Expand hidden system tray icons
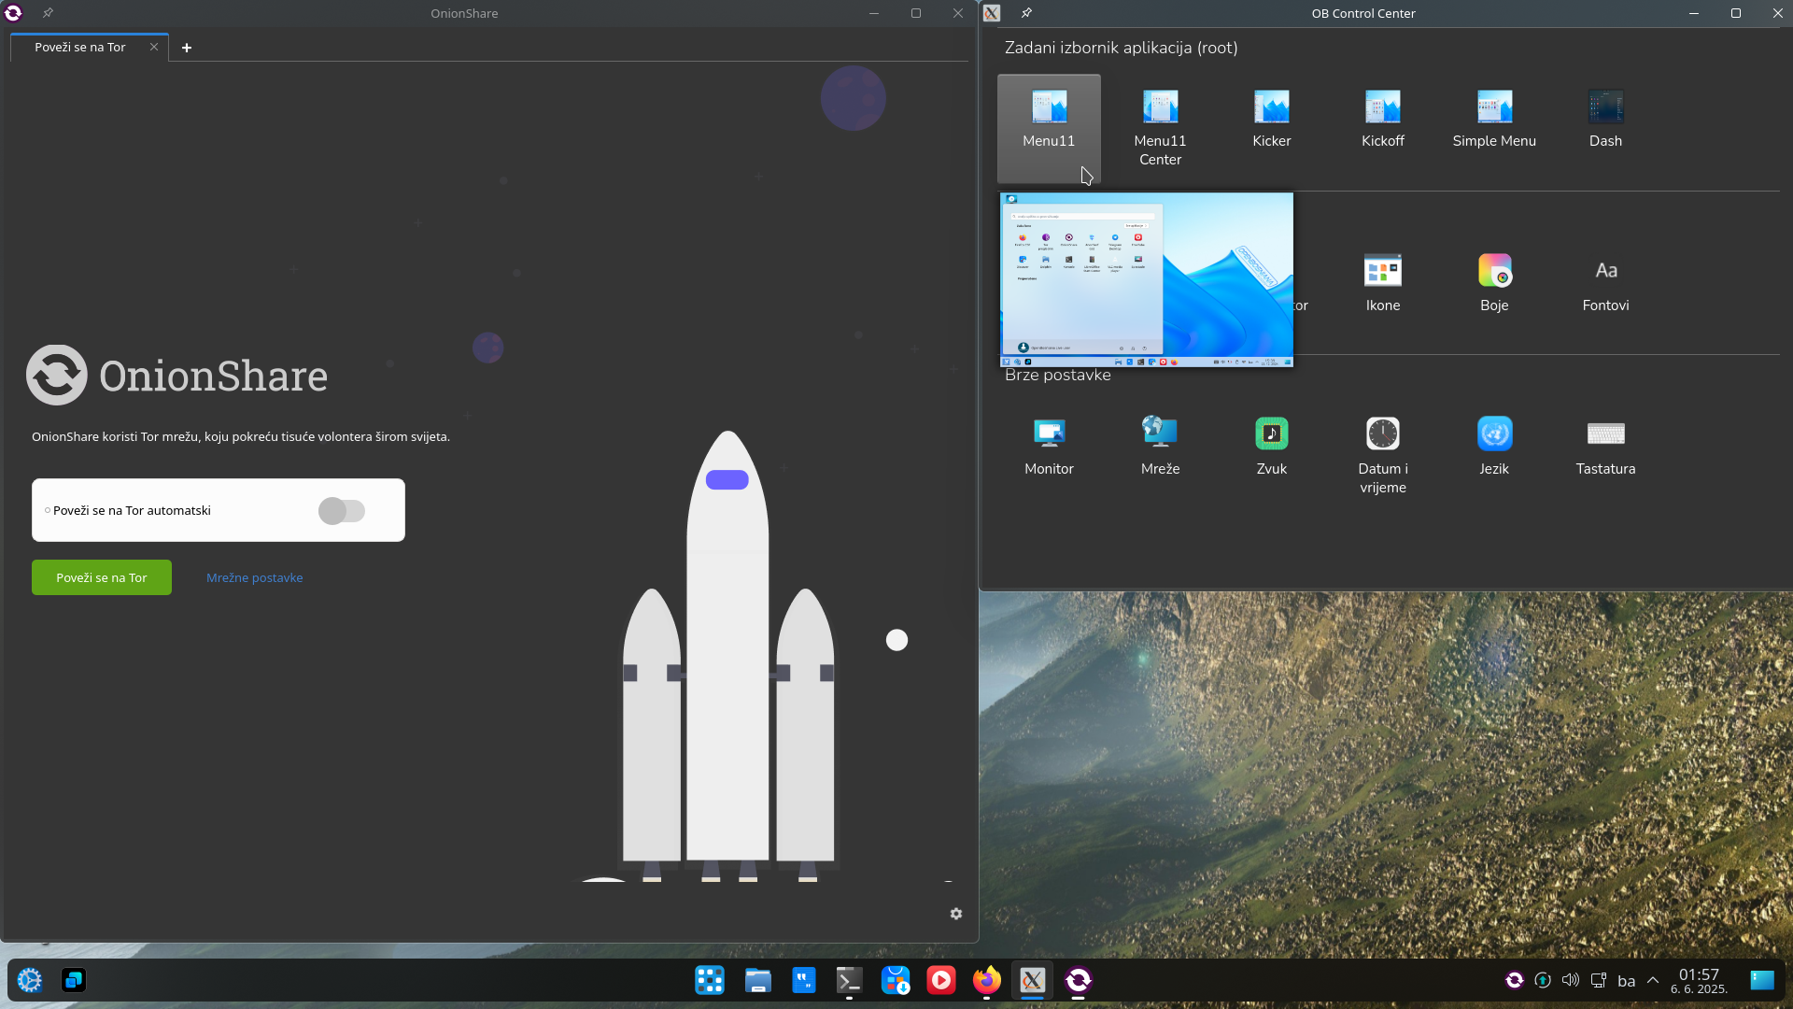1793x1009 pixels. point(1653,980)
